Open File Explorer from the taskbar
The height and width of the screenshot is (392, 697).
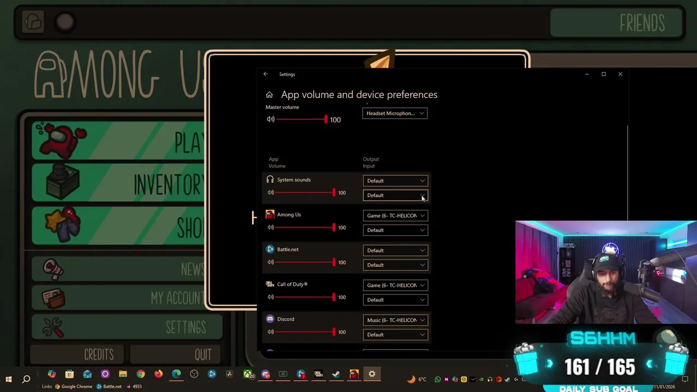tap(123, 374)
